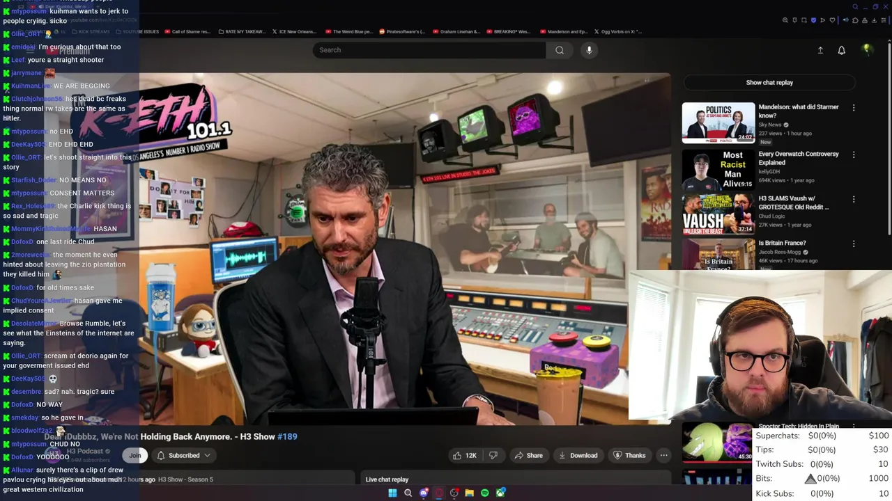
Task: Open the browser downloads icon
Action: click(x=874, y=20)
